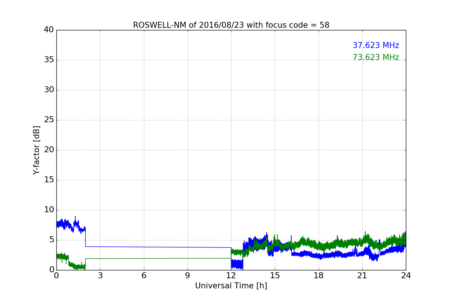451x300 pixels.
Task: Click the plot title 'ROSWELL-NM of 2016/08/23 with focus code = 58'
Action: pos(231,25)
